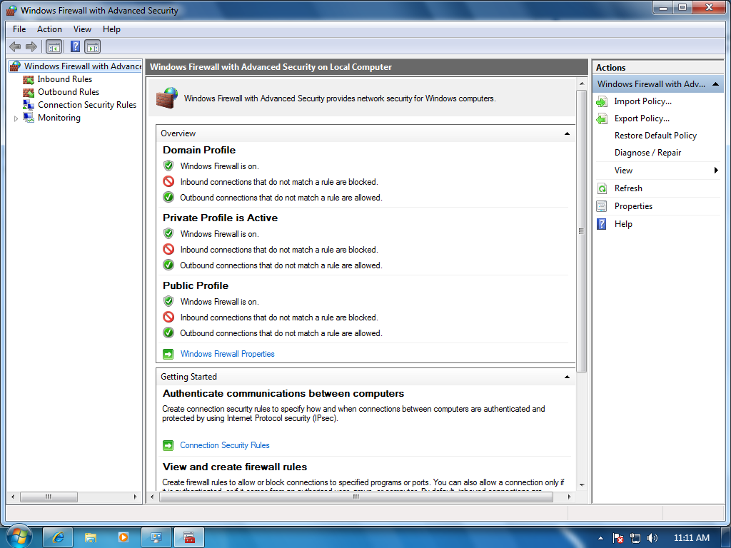Click the Import Policy green arrow icon
The height and width of the screenshot is (548, 731).
coord(602,101)
